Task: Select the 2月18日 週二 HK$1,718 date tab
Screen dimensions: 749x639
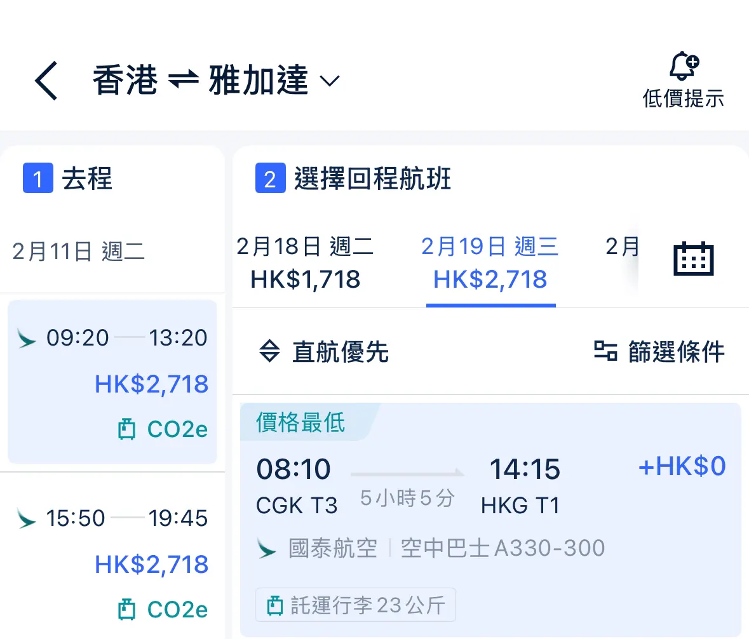Action: (x=305, y=263)
